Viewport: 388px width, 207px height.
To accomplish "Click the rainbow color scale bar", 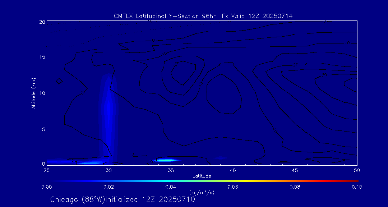I will click(x=202, y=181).
